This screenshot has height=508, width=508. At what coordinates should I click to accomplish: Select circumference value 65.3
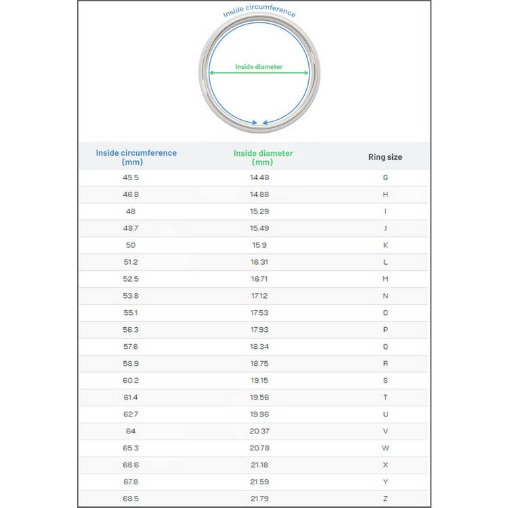point(131,448)
